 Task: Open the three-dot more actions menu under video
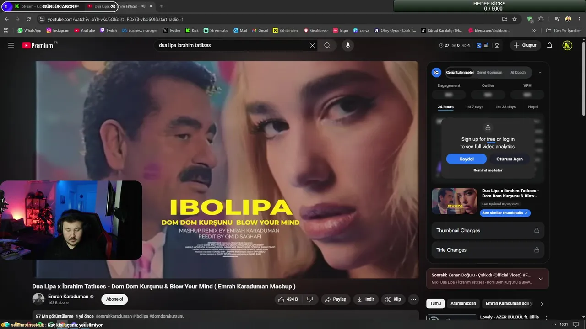(413, 299)
